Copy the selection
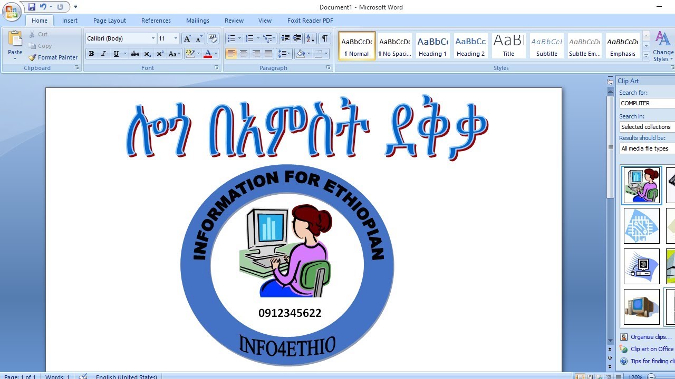The width and height of the screenshot is (675, 379). point(40,46)
